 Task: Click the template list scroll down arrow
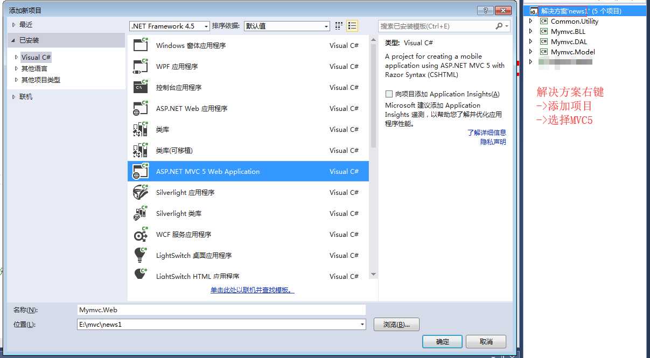[x=374, y=275]
